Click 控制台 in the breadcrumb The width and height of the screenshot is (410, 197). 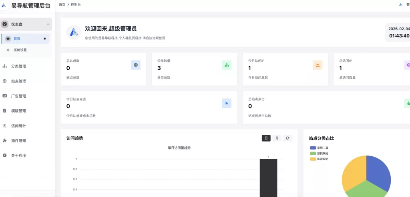coord(76,4)
